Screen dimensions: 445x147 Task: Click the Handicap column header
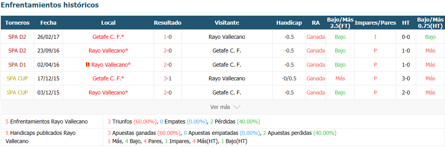click(289, 23)
